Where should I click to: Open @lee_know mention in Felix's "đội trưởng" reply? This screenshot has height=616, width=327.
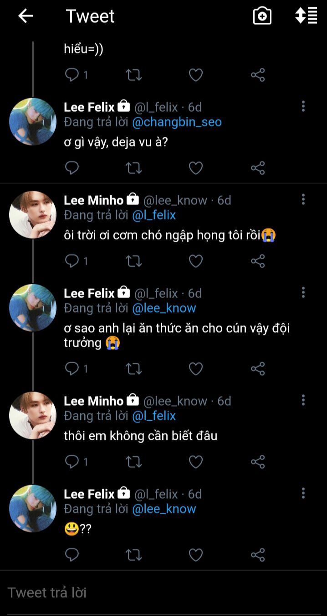(x=164, y=308)
